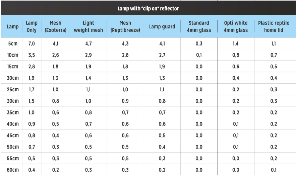Select the '5cm' row label
This screenshot has height=176, width=296.
[13, 43]
